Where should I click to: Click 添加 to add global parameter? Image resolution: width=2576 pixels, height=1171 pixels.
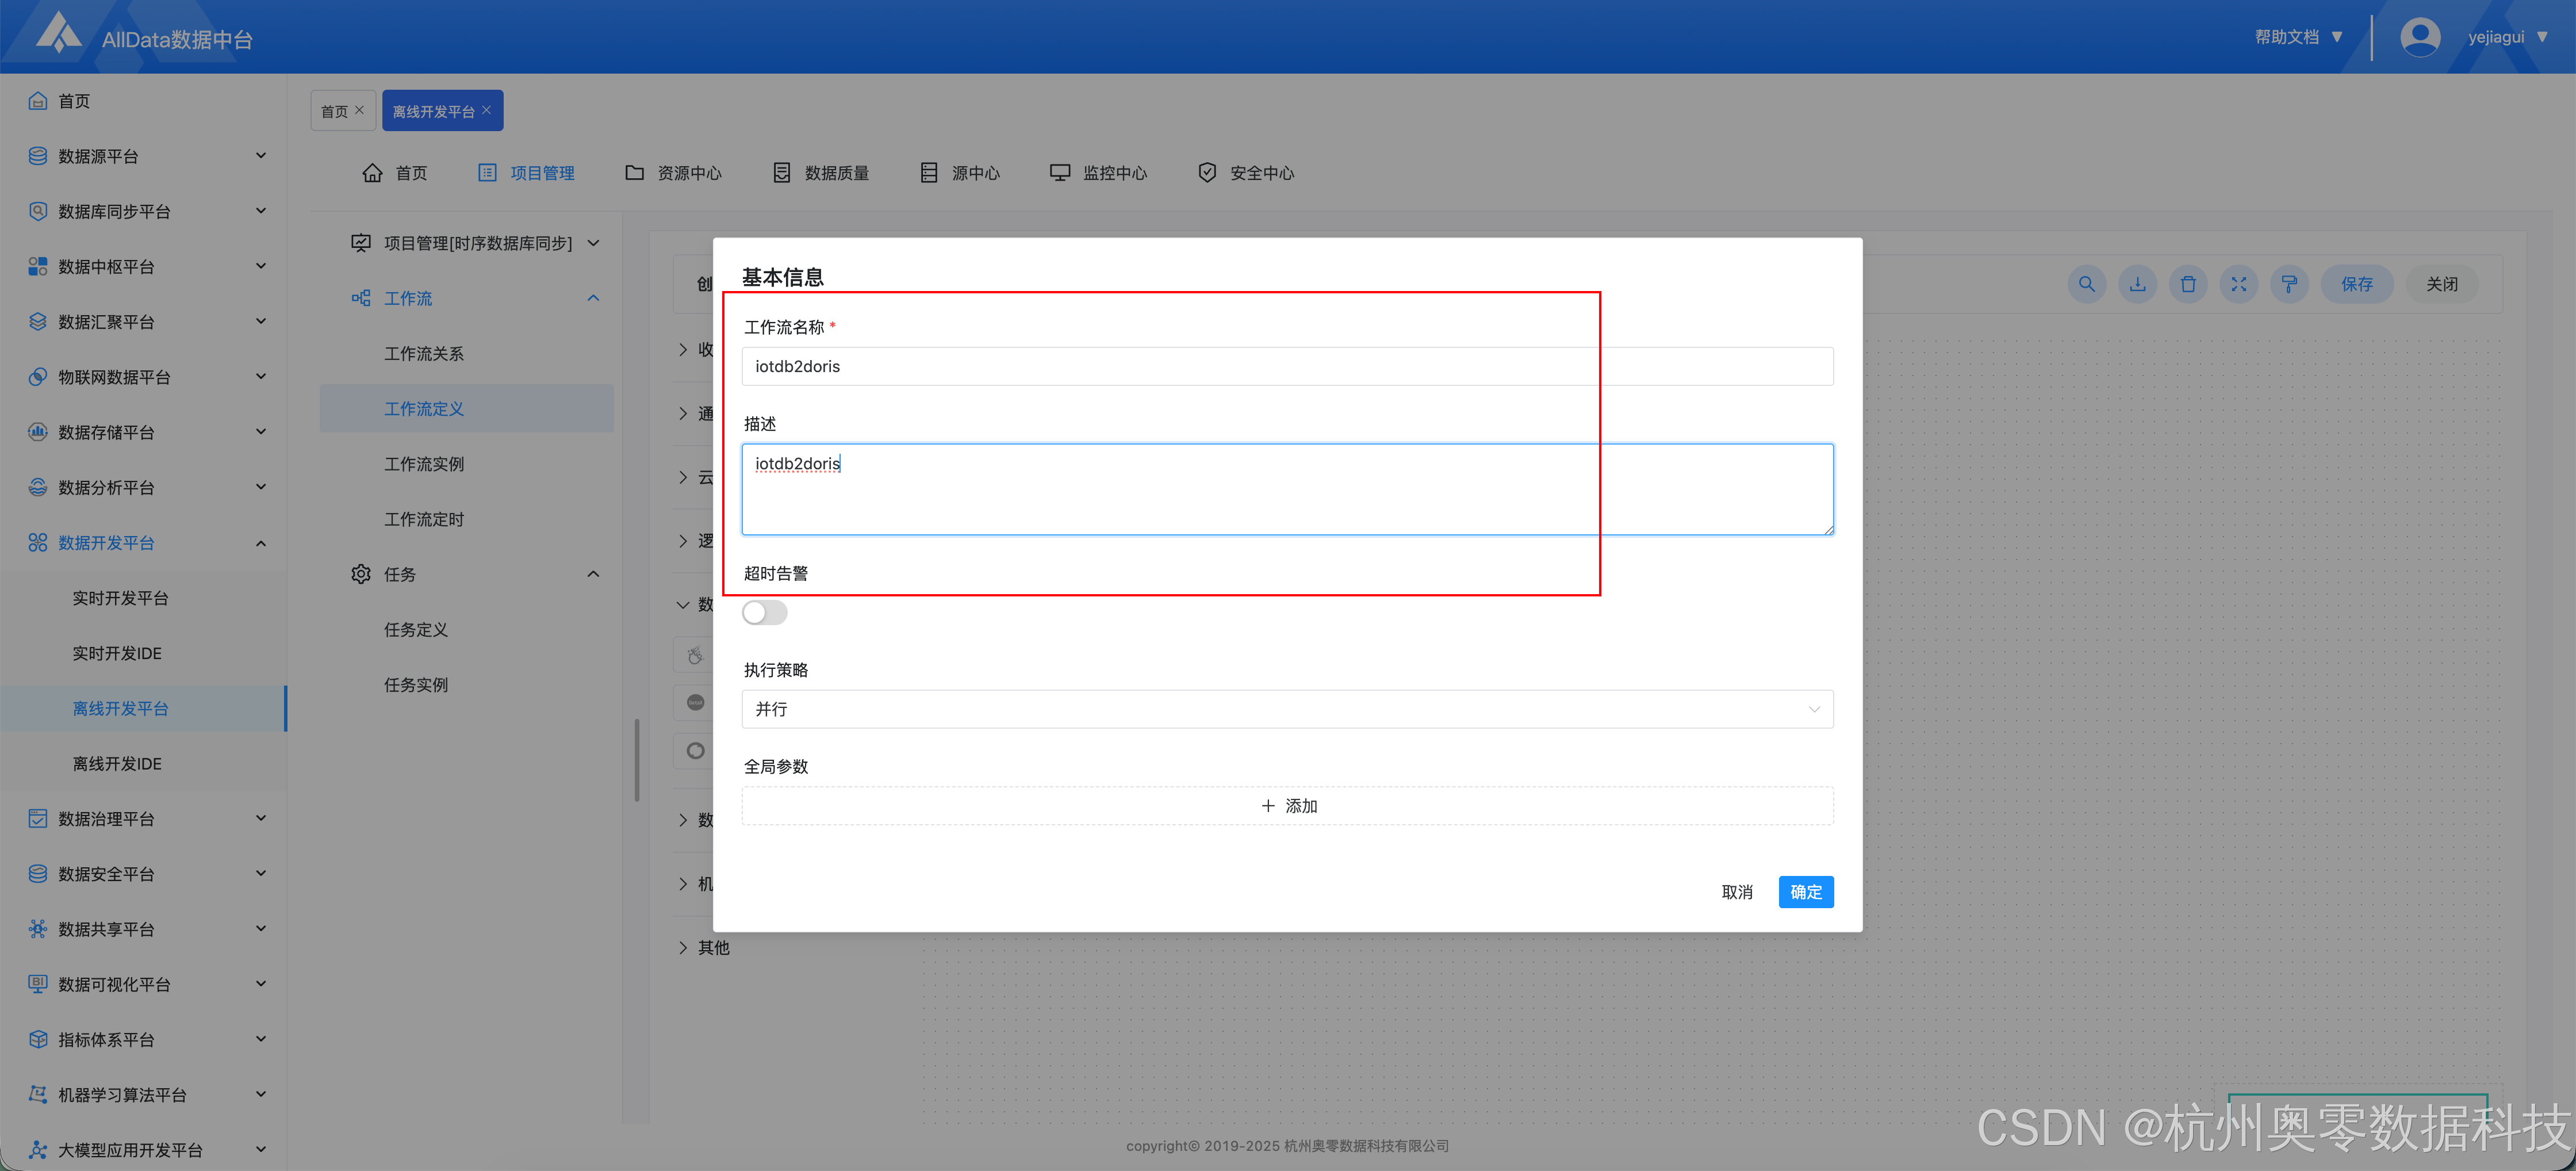click(1287, 806)
